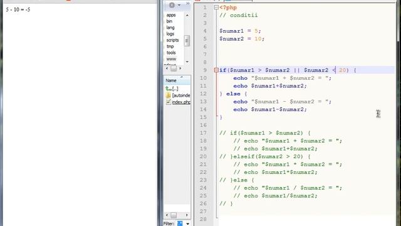The image size is (401, 226).
Task: Select the scripts folder in the tree
Action: [172, 40]
